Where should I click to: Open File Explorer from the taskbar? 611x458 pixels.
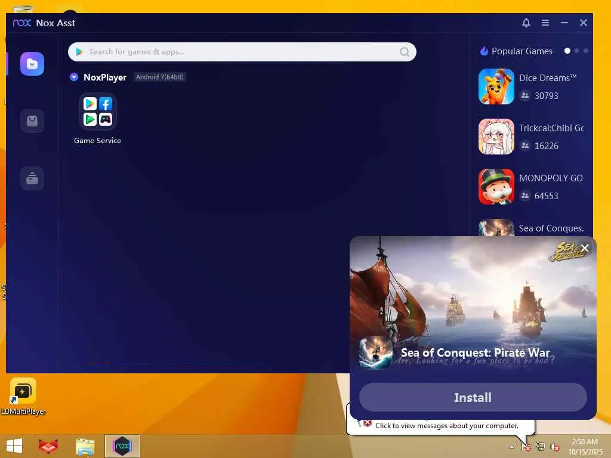85,446
